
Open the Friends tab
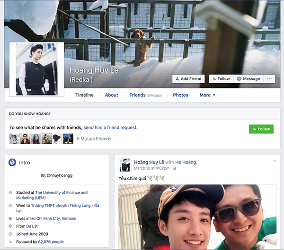tap(137, 95)
